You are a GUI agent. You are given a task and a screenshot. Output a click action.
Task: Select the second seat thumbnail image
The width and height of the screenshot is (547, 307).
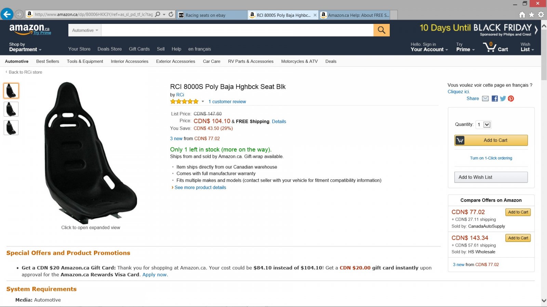click(x=11, y=109)
